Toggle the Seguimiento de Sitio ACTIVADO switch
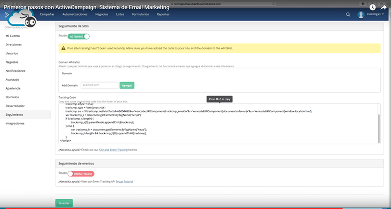 [x=78, y=36]
